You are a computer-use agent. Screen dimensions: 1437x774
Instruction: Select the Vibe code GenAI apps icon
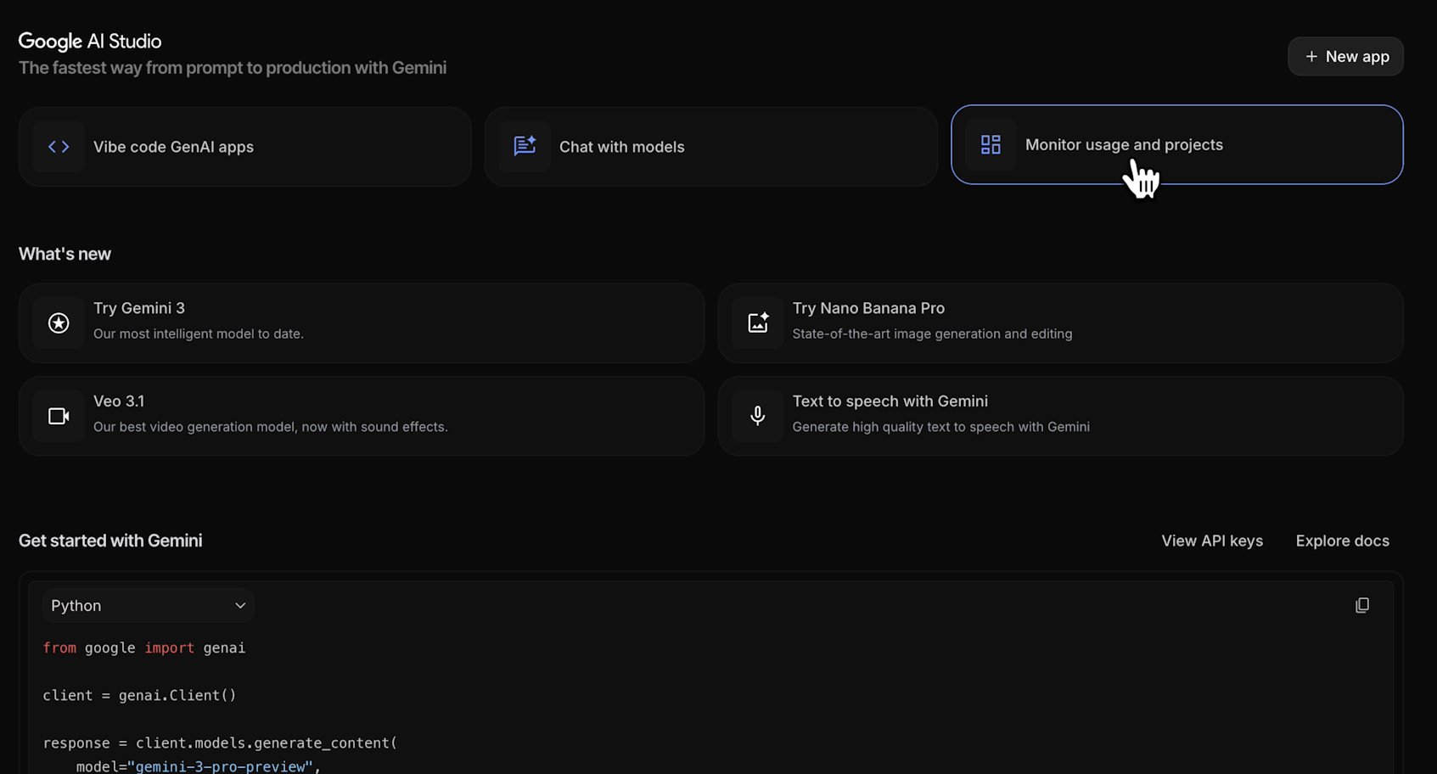point(59,146)
